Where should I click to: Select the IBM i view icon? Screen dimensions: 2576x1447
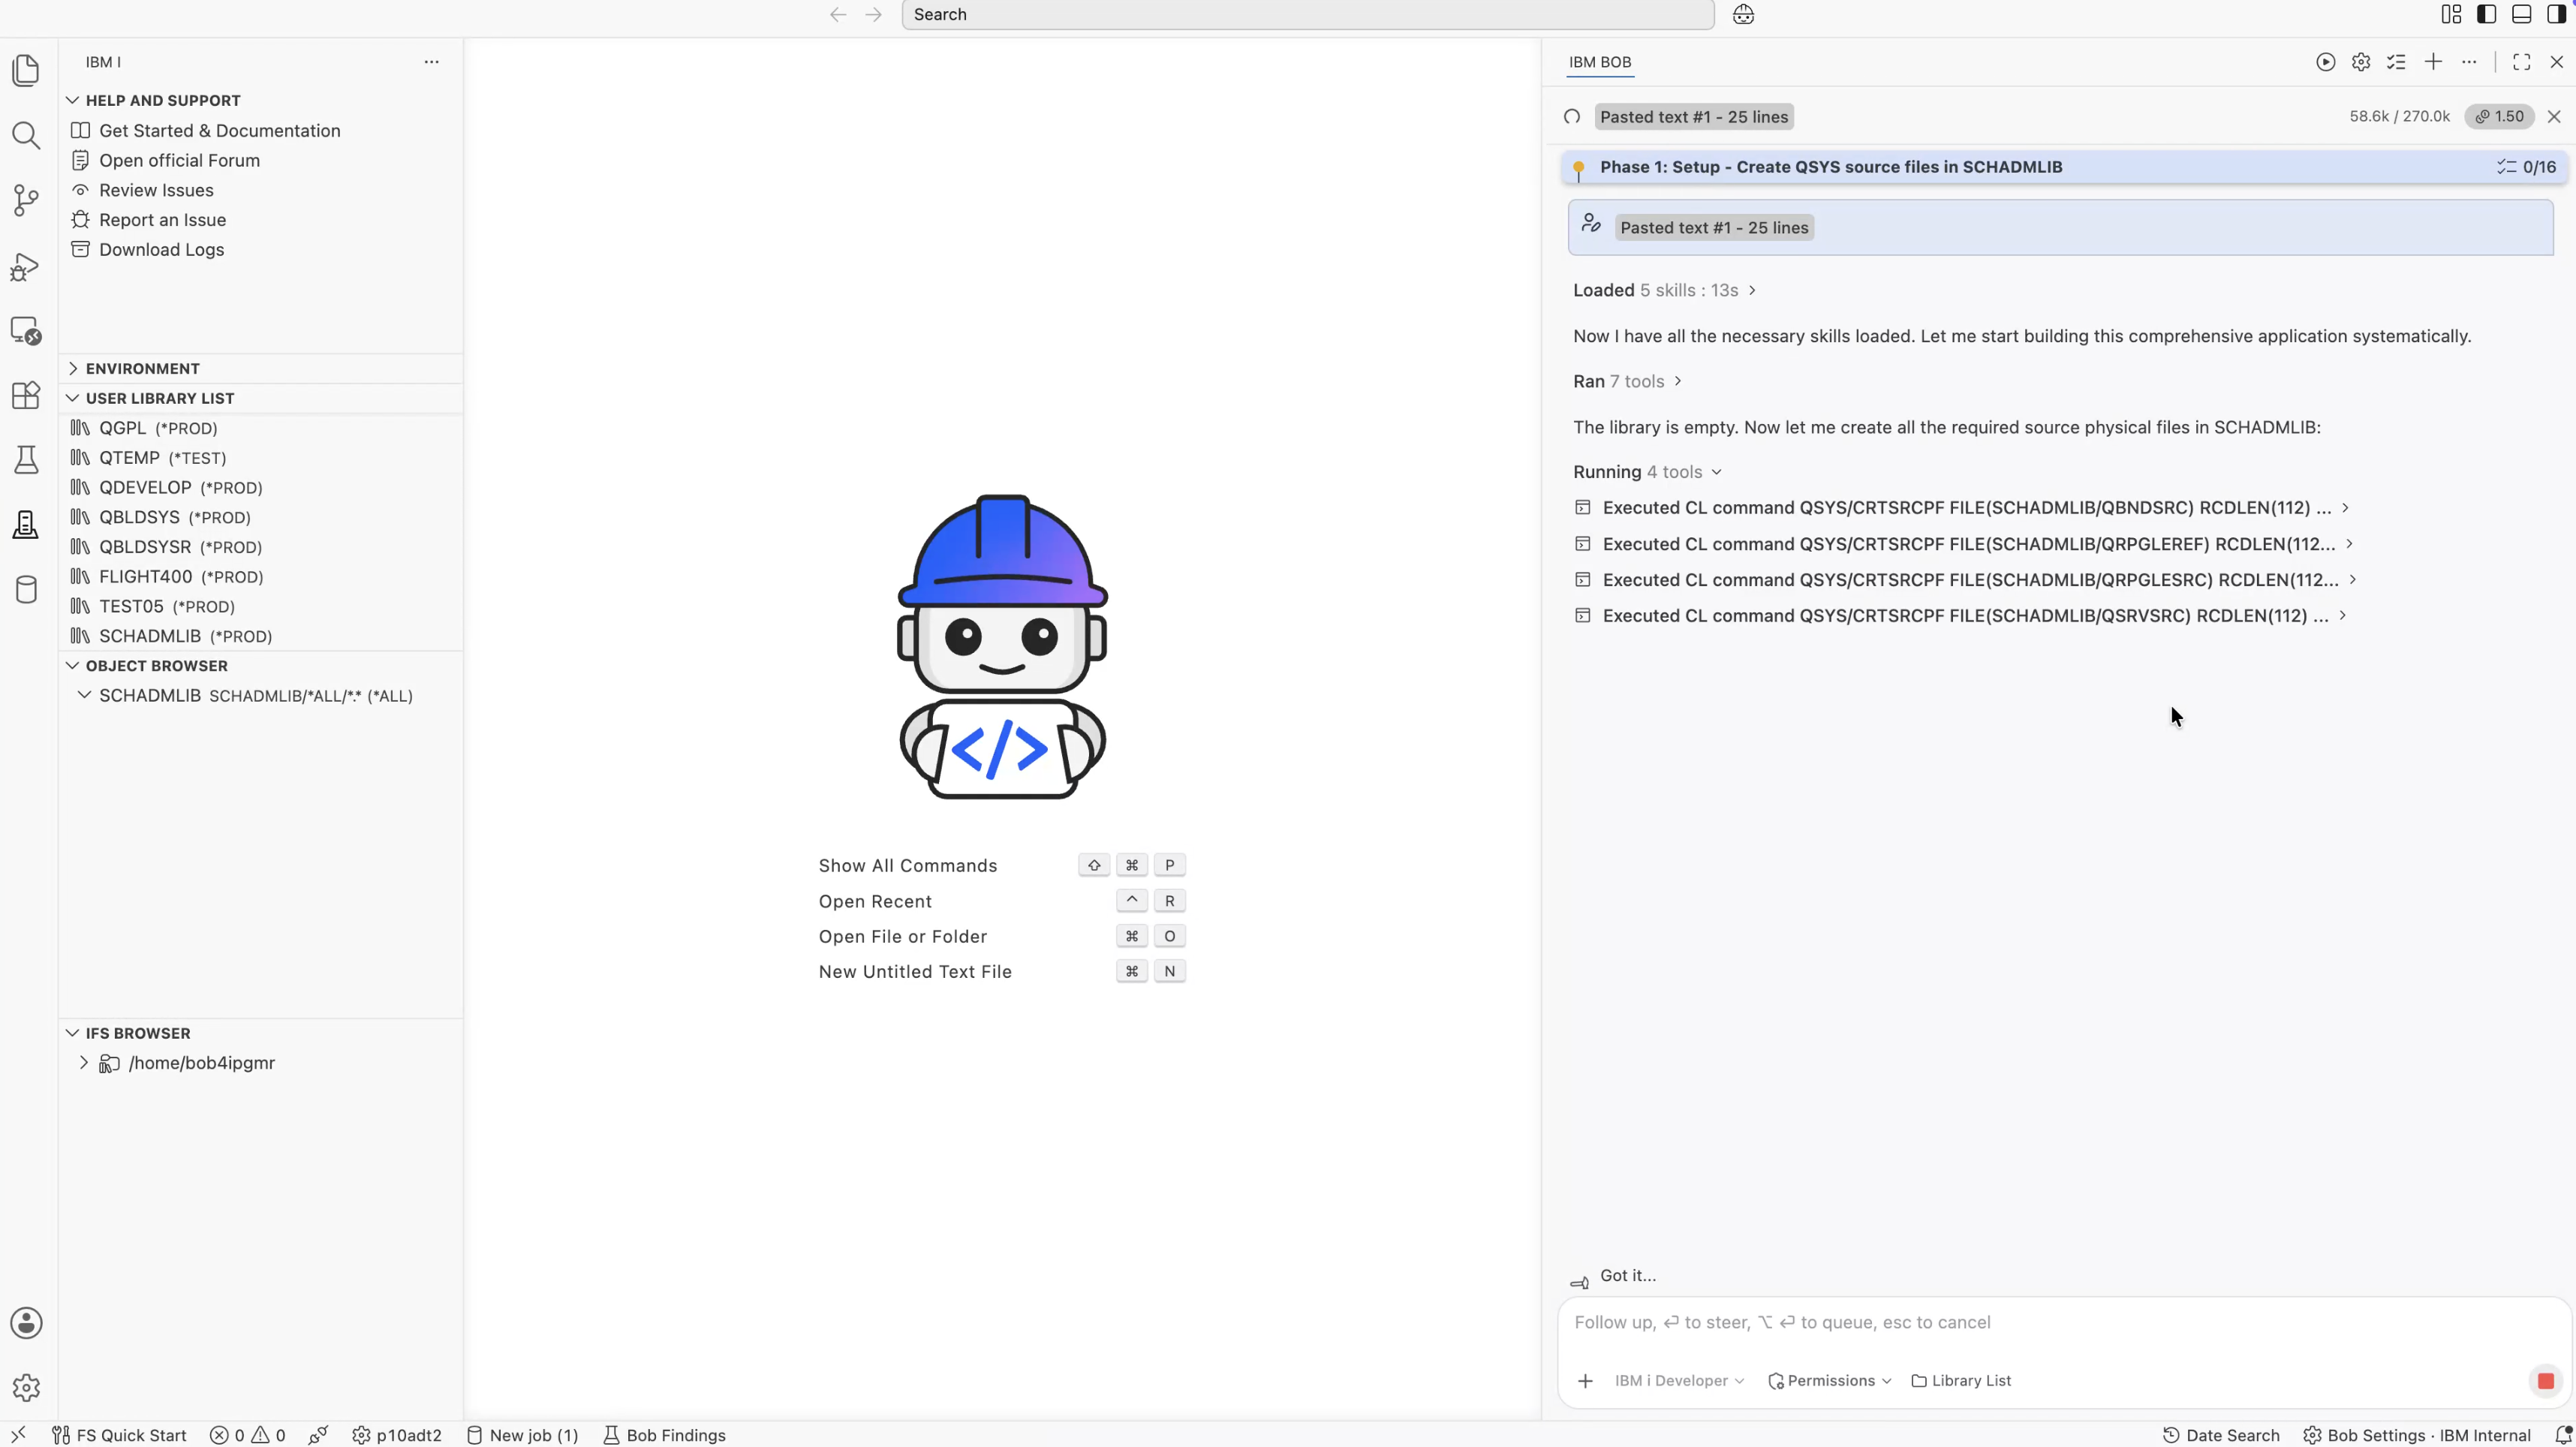pos(26,524)
